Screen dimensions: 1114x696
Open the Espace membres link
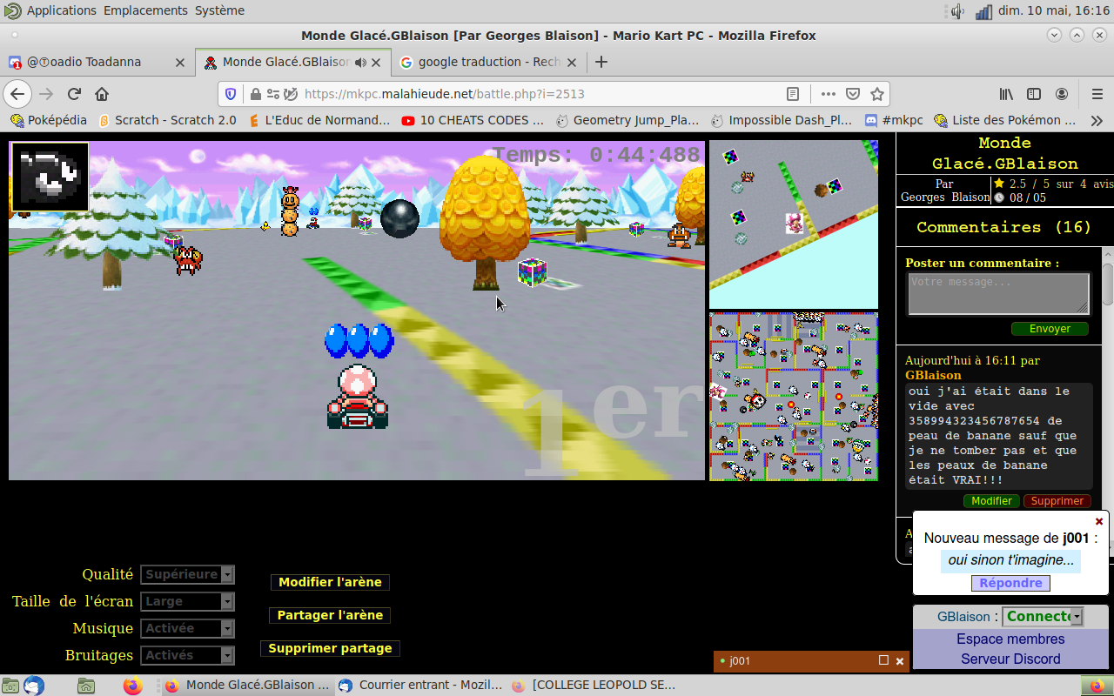coord(1010,639)
